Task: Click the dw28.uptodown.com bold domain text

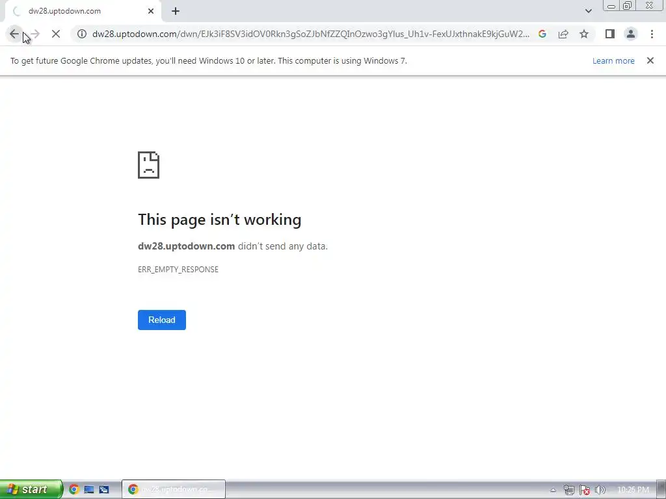Action: click(x=187, y=246)
